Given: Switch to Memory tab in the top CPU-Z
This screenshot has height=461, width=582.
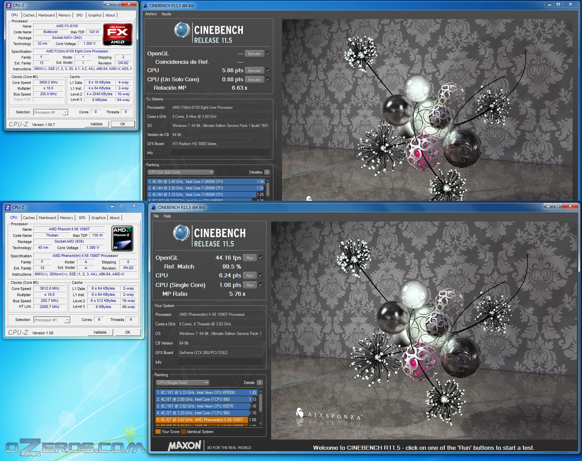Looking at the screenshot, I should [65, 15].
